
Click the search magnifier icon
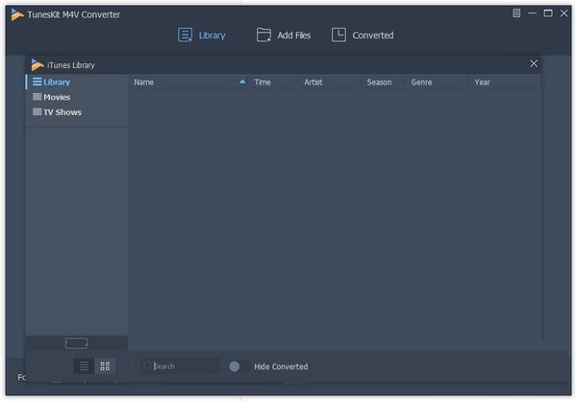pos(147,366)
